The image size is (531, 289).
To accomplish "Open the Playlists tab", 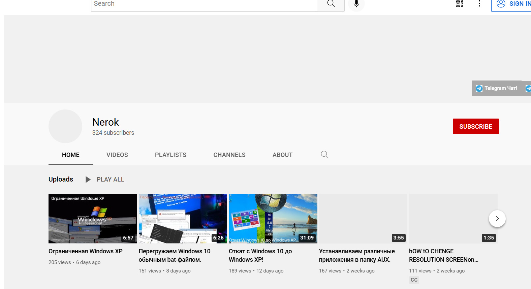I will pyautogui.click(x=170, y=155).
